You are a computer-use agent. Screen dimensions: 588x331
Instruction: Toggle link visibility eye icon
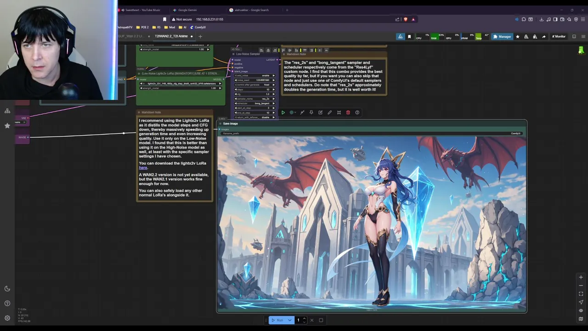coord(581,310)
